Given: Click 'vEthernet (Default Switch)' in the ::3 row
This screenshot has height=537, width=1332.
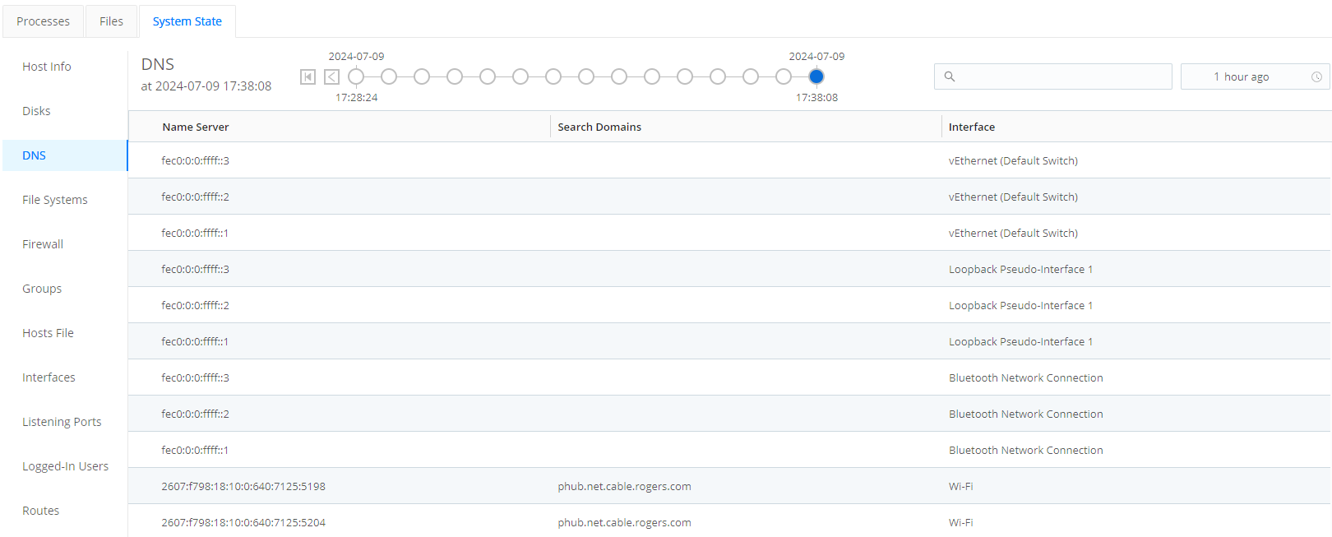Looking at the screenshot, I should tap(1013, 160).
